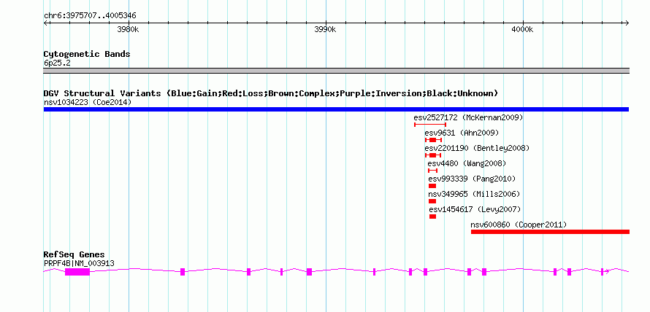The width and height of the screenshot is (650, 312).
Task: Click the right arrow of the ruler
Action: [627, 23]
